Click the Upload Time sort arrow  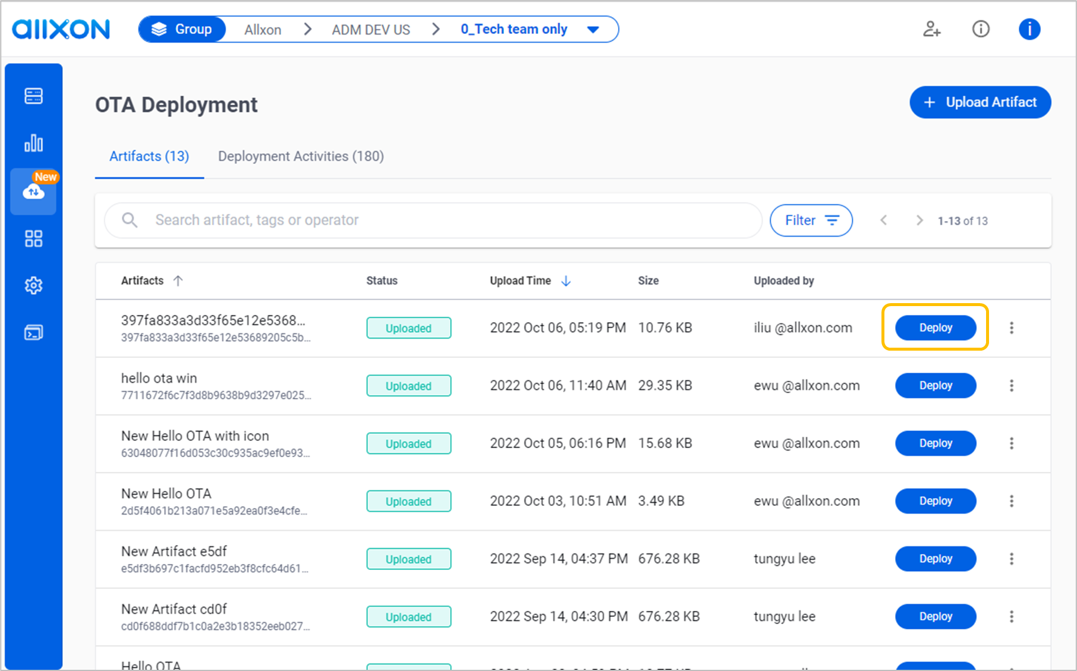tap(565, 281)
